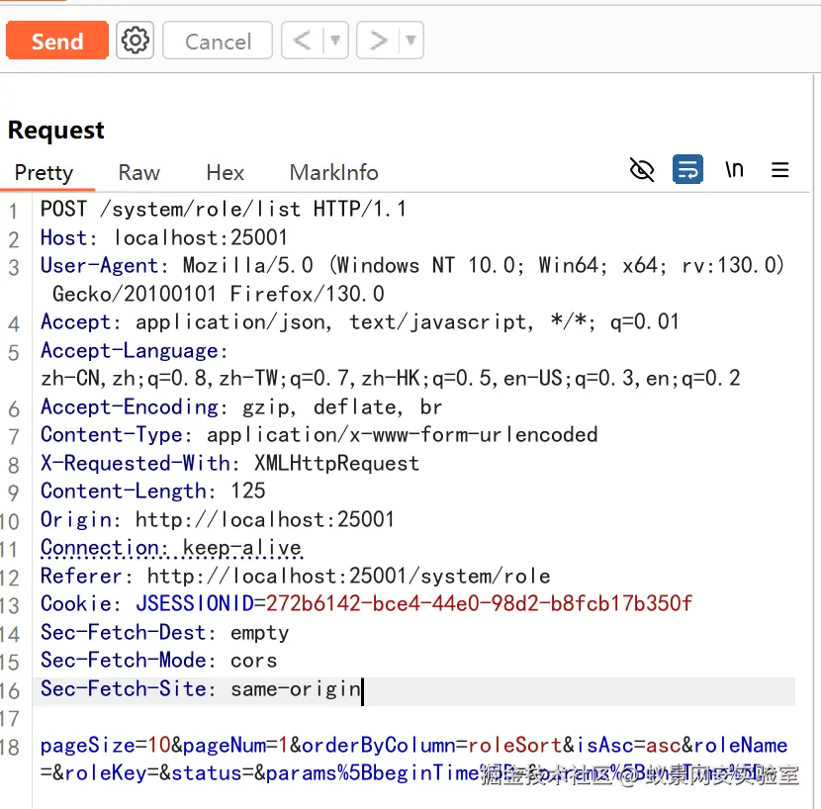Image resolution: width=821 pixels, height=809 pixels.
Task: Switch to the Hex tab
Action: [226, 173]
